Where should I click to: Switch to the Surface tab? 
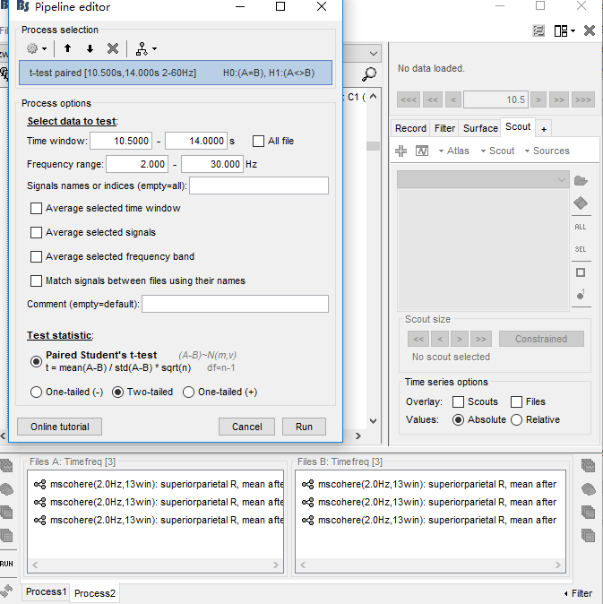pos(480,128)
